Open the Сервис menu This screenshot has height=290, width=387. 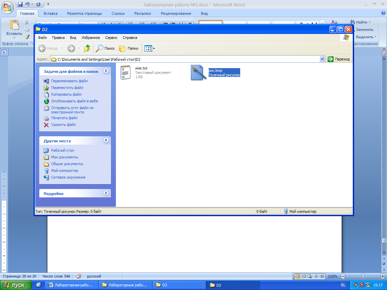pyautogui.click(x=111, y=38)
